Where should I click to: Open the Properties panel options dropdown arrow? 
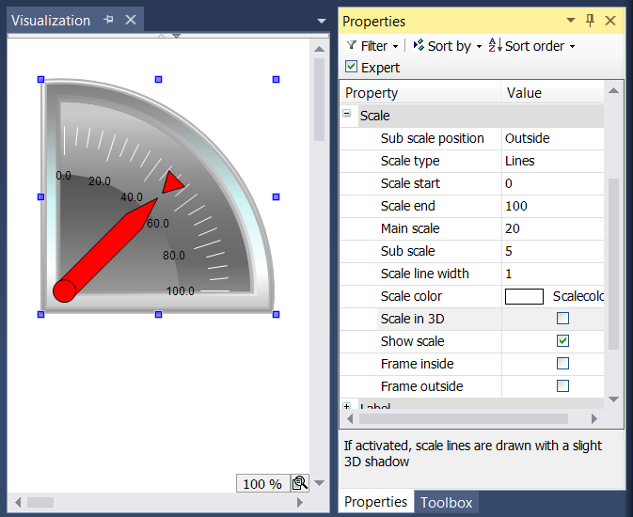coord(570,20)
